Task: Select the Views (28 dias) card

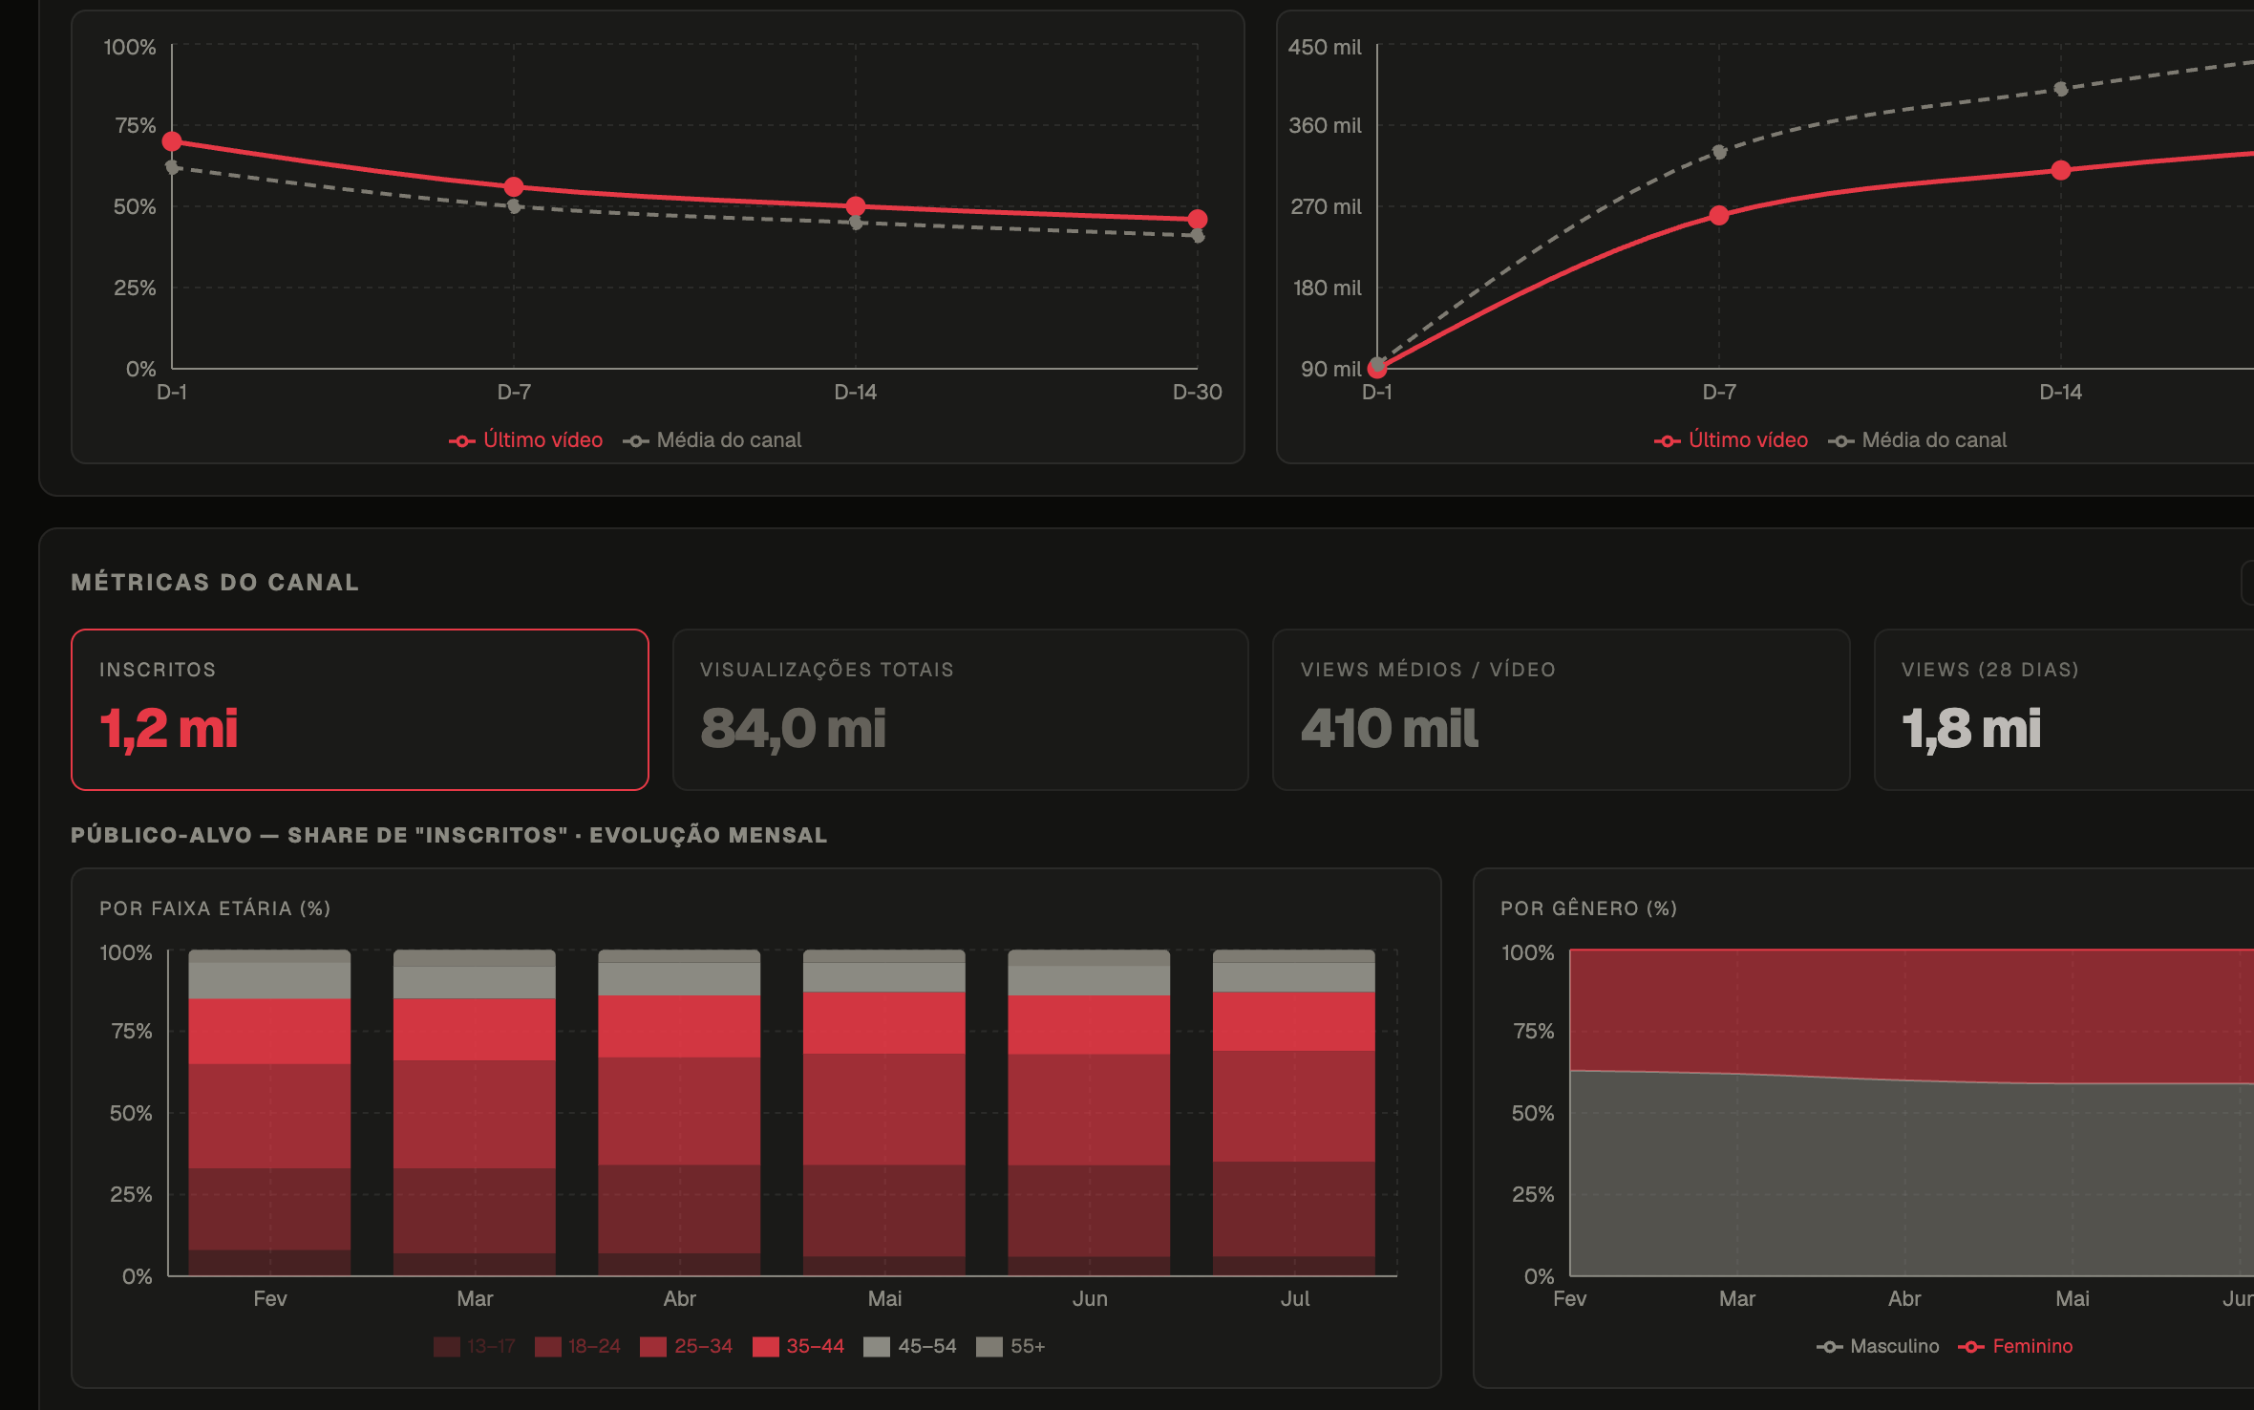Action: coord(2065,710)
